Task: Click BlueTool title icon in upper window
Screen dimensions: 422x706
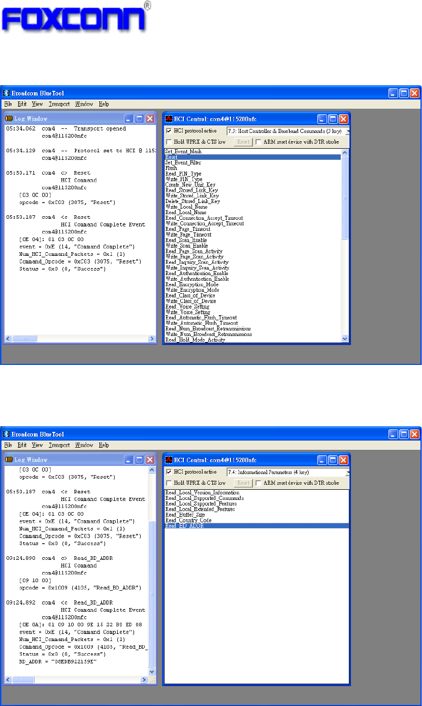Action: 7,93
